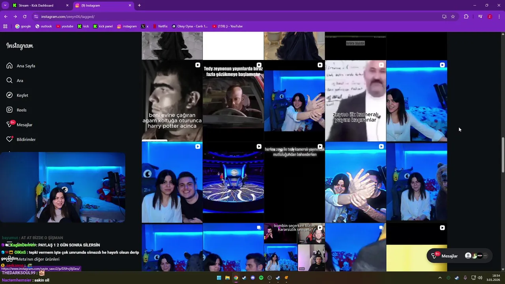505x284 pixels.
Task: Open the x bookmark
Action: point(145,26)
